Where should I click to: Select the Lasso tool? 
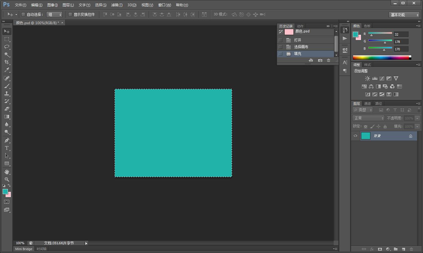click(x=7, y=47)
